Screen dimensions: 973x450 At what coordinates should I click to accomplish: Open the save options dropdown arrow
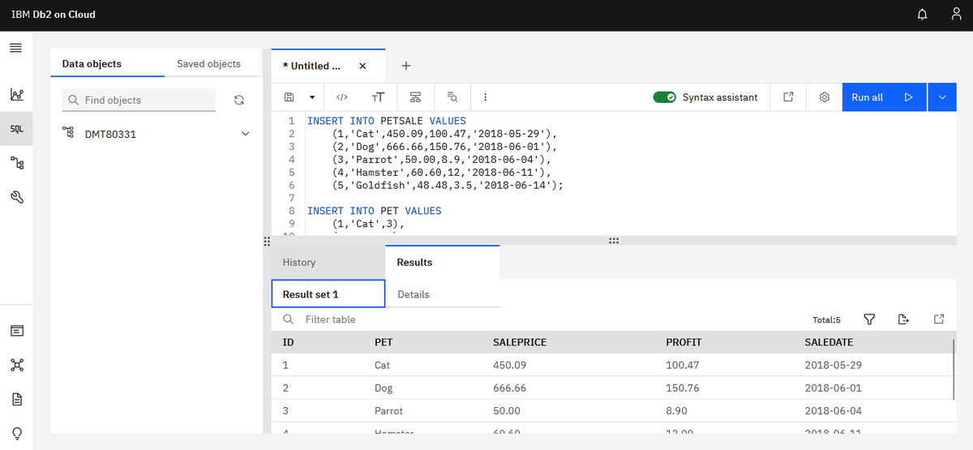311,97
